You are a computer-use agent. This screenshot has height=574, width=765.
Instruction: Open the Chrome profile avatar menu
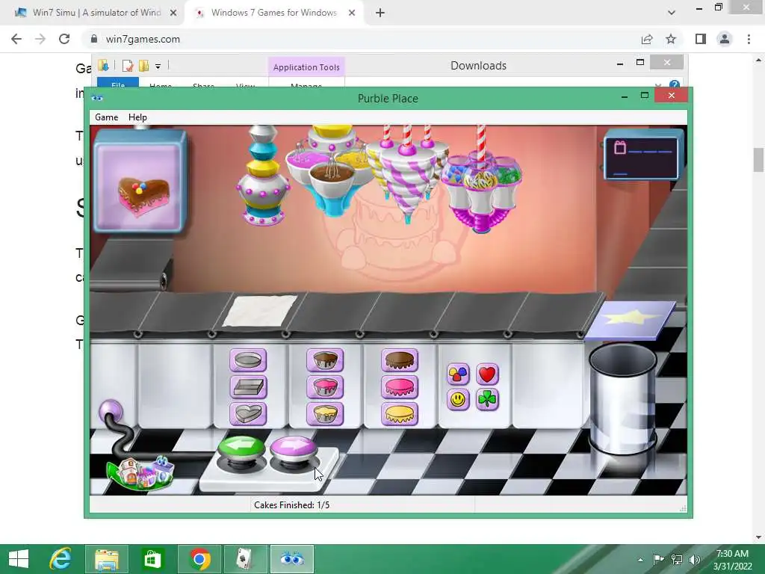point(725,39)
